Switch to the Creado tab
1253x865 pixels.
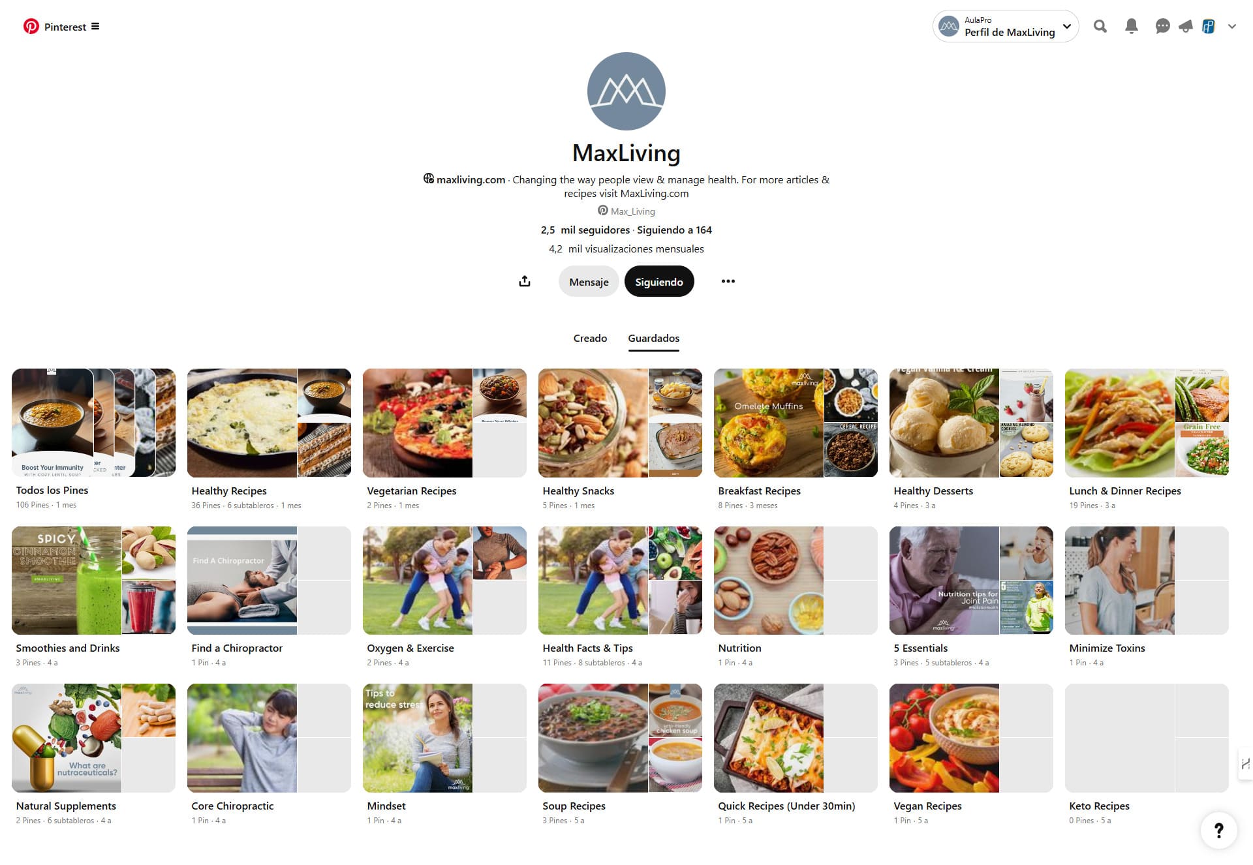coord(591,338)
